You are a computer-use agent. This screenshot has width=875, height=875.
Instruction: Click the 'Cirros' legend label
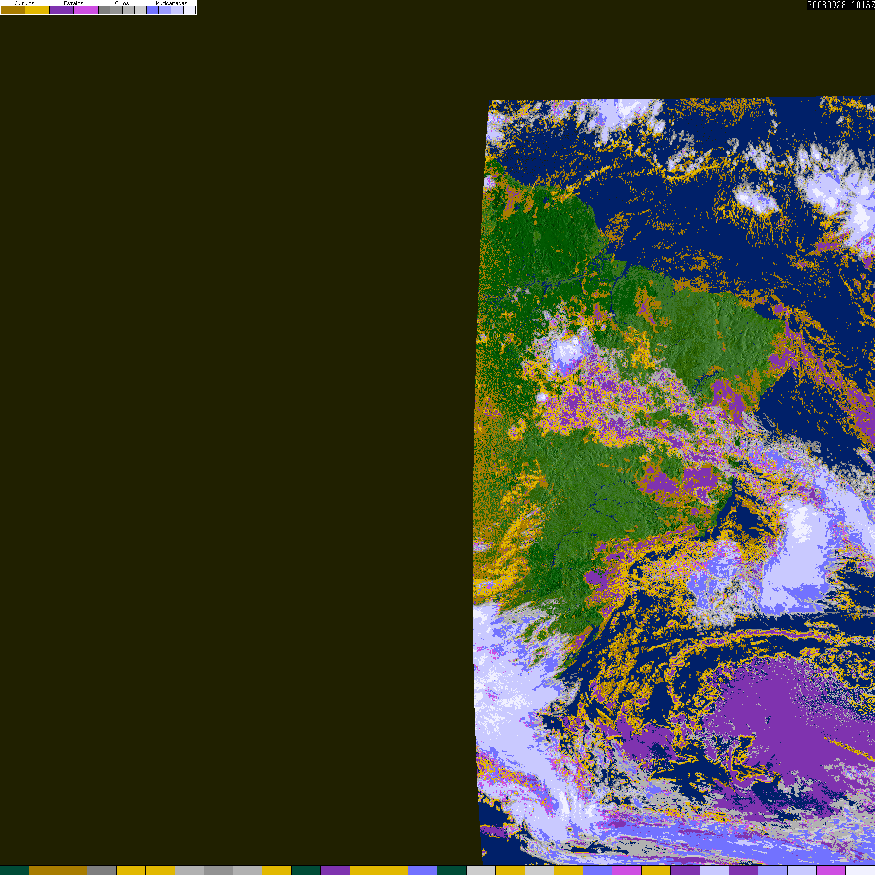pos(122,3)
